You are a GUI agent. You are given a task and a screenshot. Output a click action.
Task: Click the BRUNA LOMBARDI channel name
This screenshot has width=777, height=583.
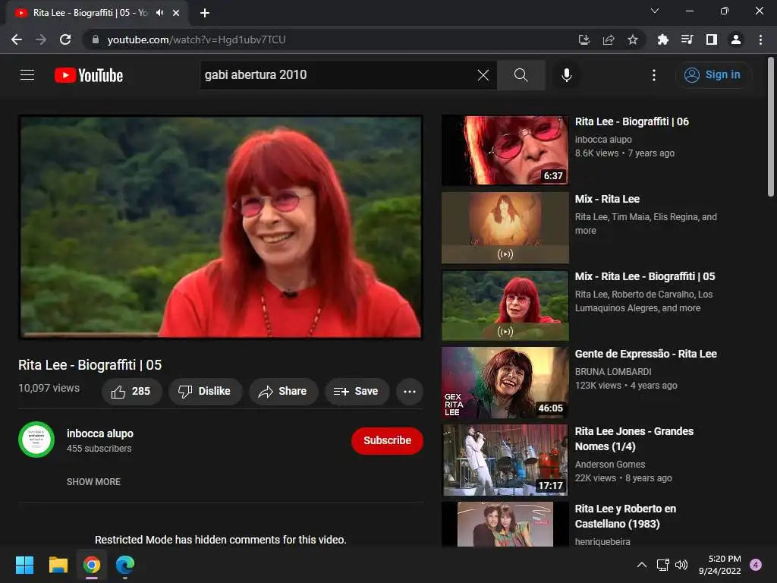(613, 372)
